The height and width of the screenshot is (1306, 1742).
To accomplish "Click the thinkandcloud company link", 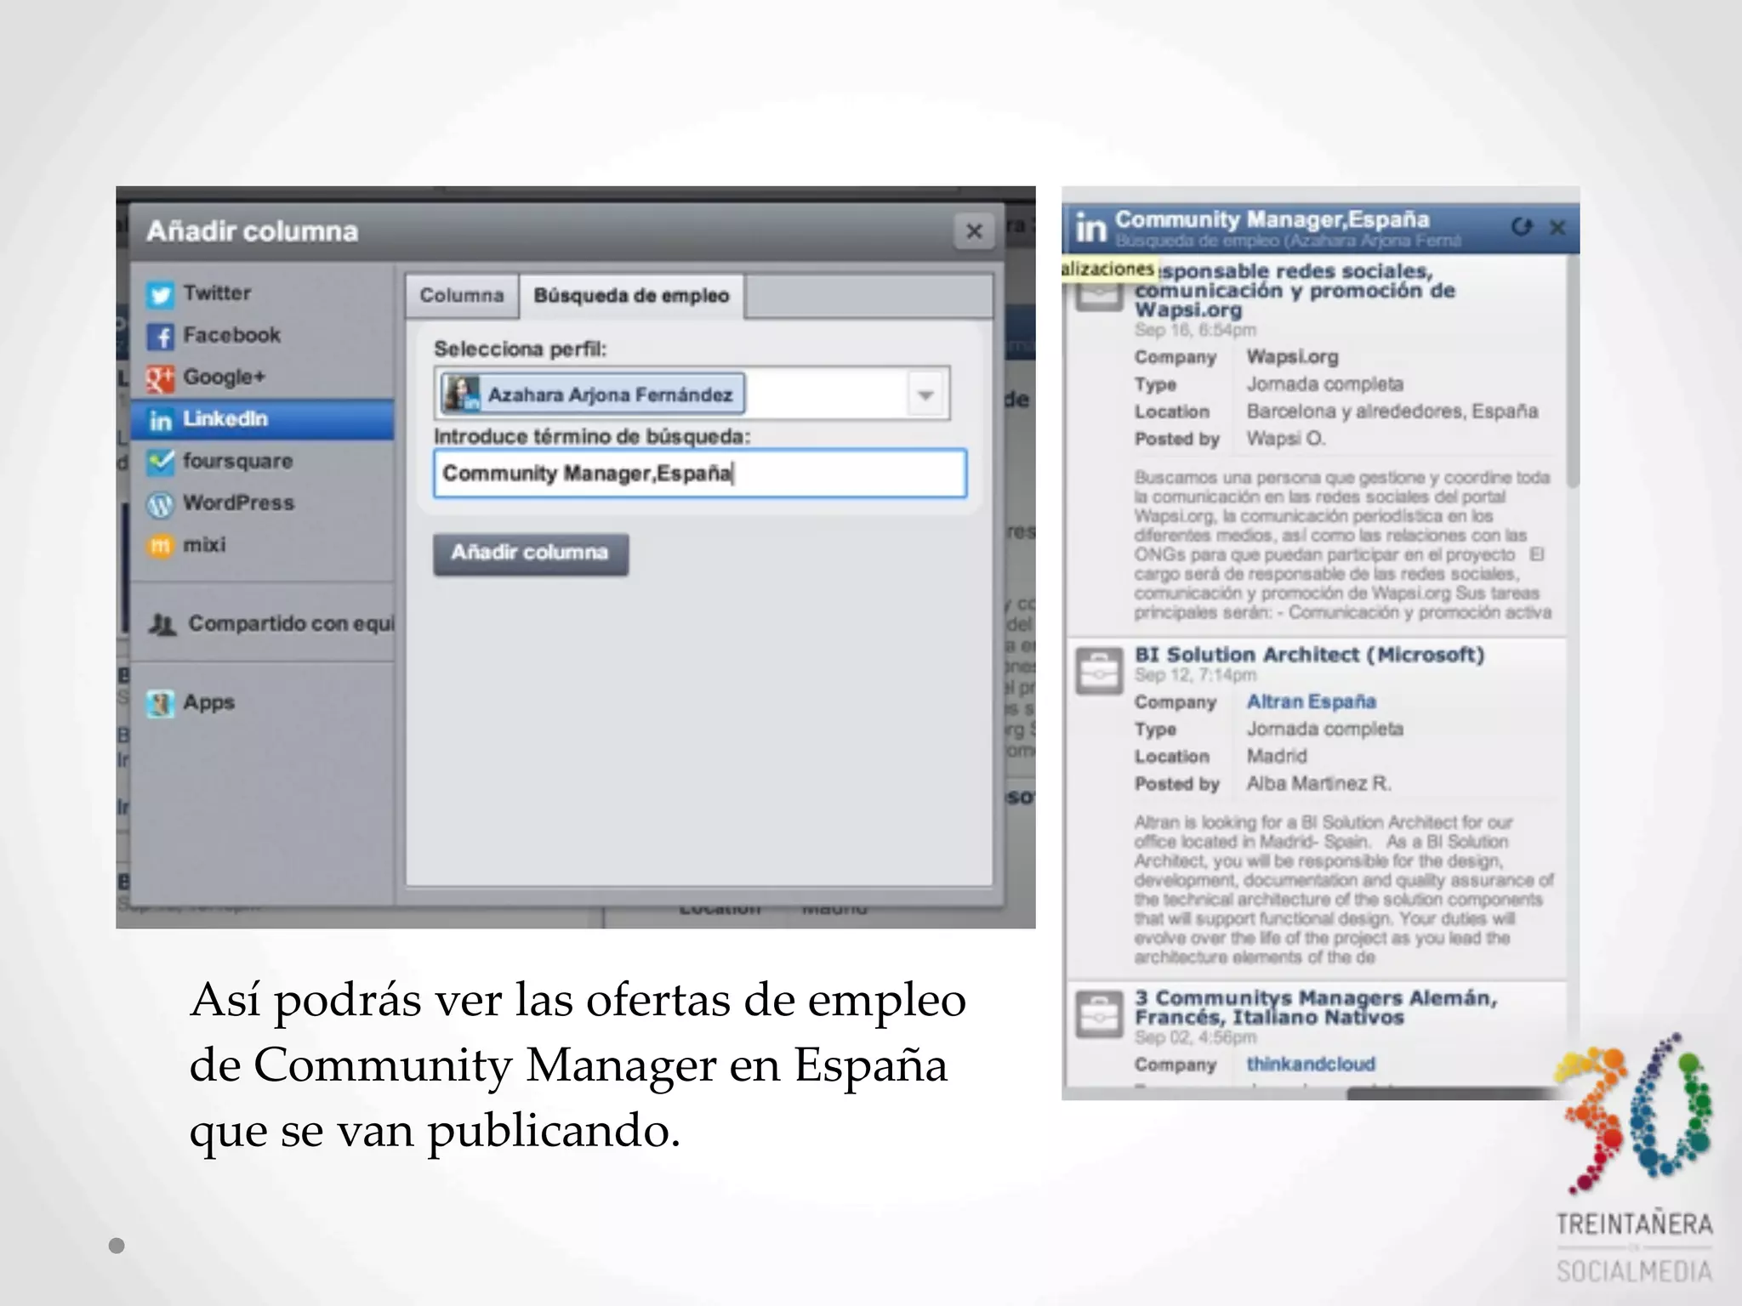I will tap(1310, 1065).
